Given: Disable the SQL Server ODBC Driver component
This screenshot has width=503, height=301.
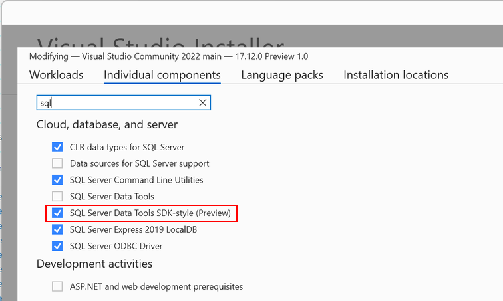Looking at the screenshot, I should [57, 247].
